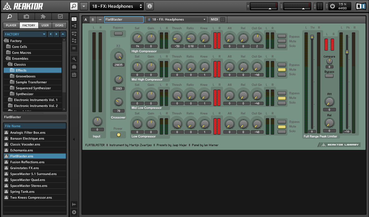Image resolution: width=369 pixels, height=217 pixels.
Task: Solo the High Compressor band
Action: pyautogui.click(x=282, y=46)
